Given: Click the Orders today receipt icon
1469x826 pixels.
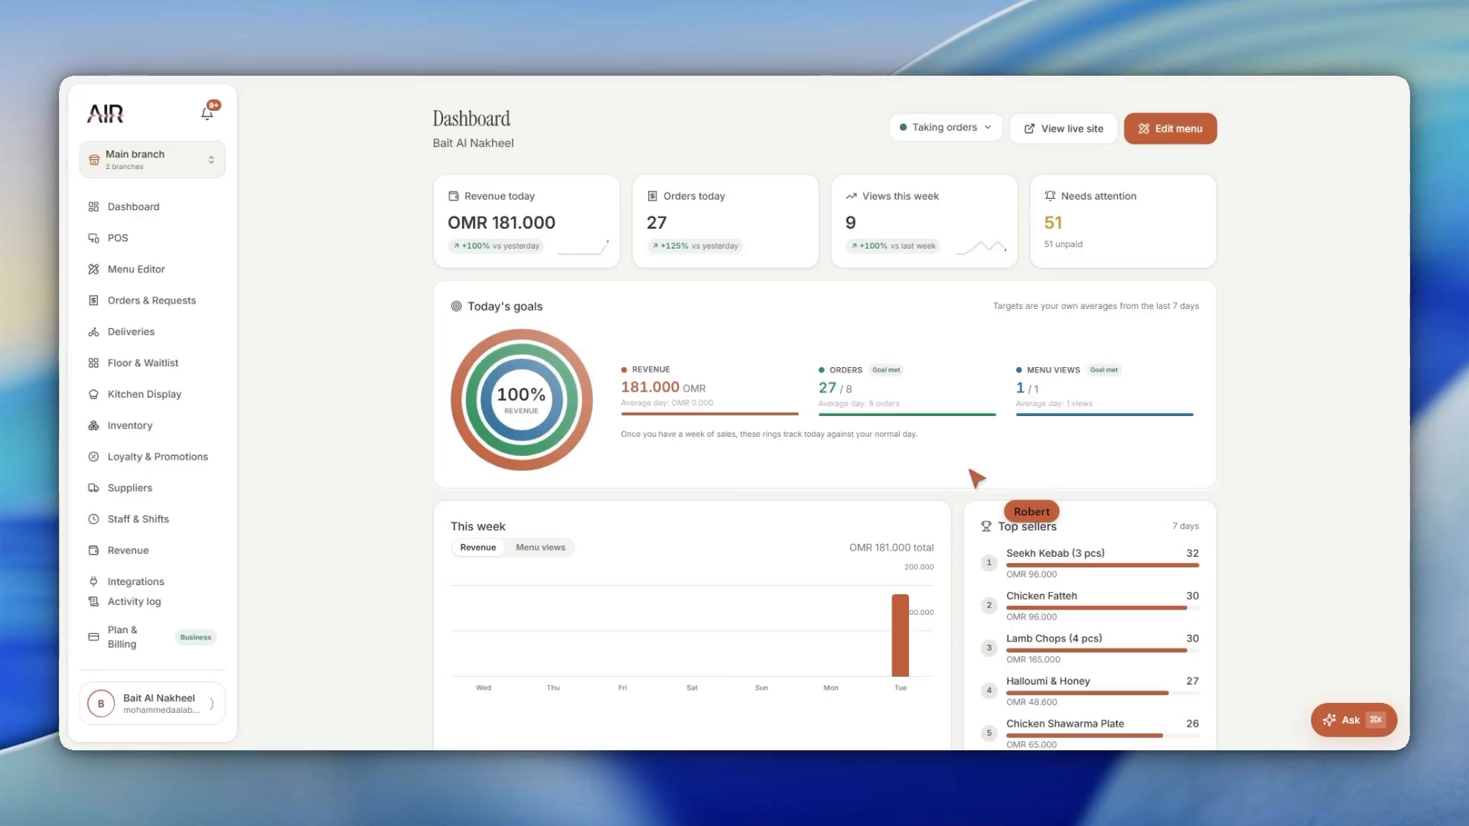Looking at the screenshot, I should tap(653, 197).
